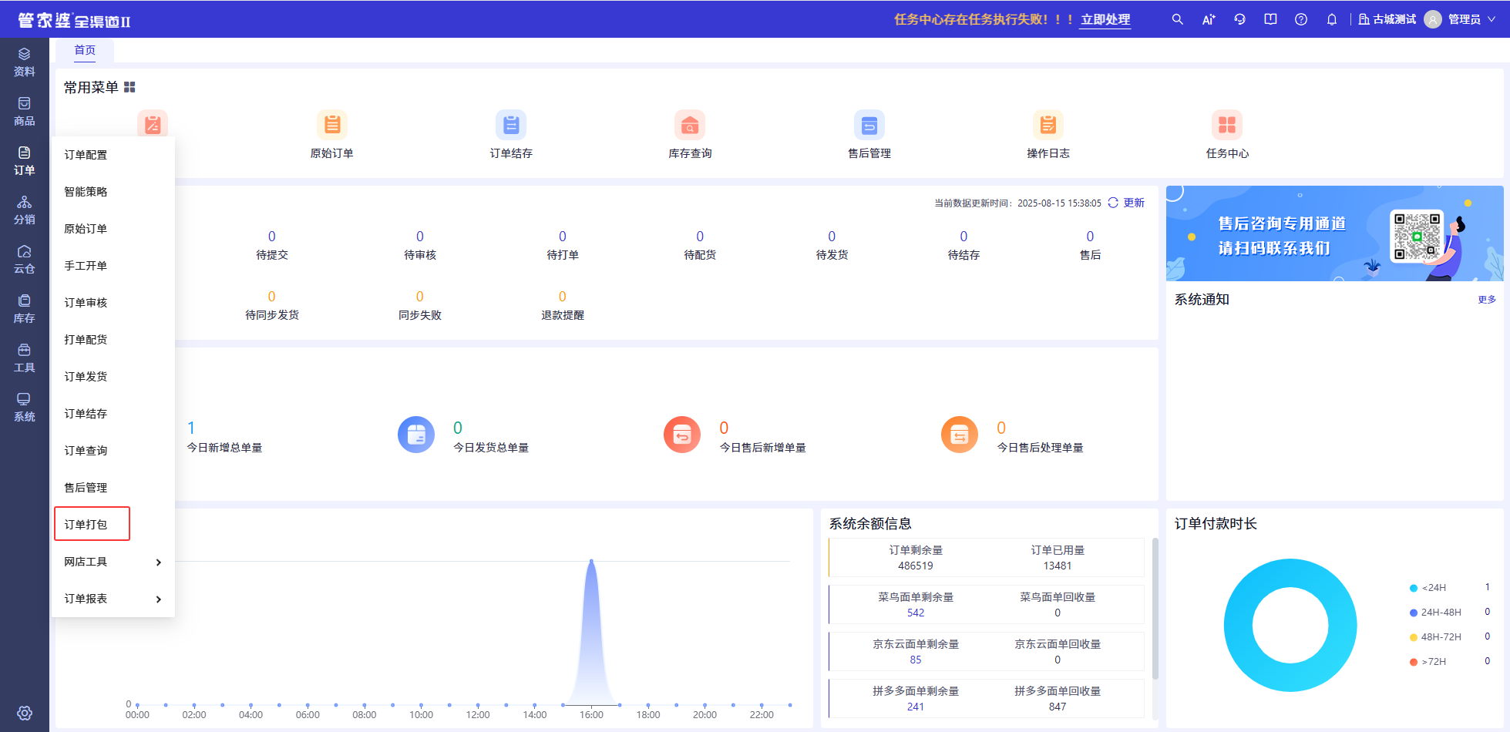Open the 云仓 sidebar section
The height and width of the screenshot is (732, 1510).
25,260
